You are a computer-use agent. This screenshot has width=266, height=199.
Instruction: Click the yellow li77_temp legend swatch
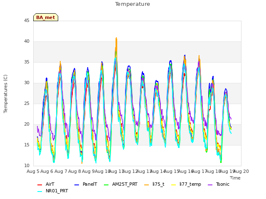pyautogui.click(x=174, y=185)
